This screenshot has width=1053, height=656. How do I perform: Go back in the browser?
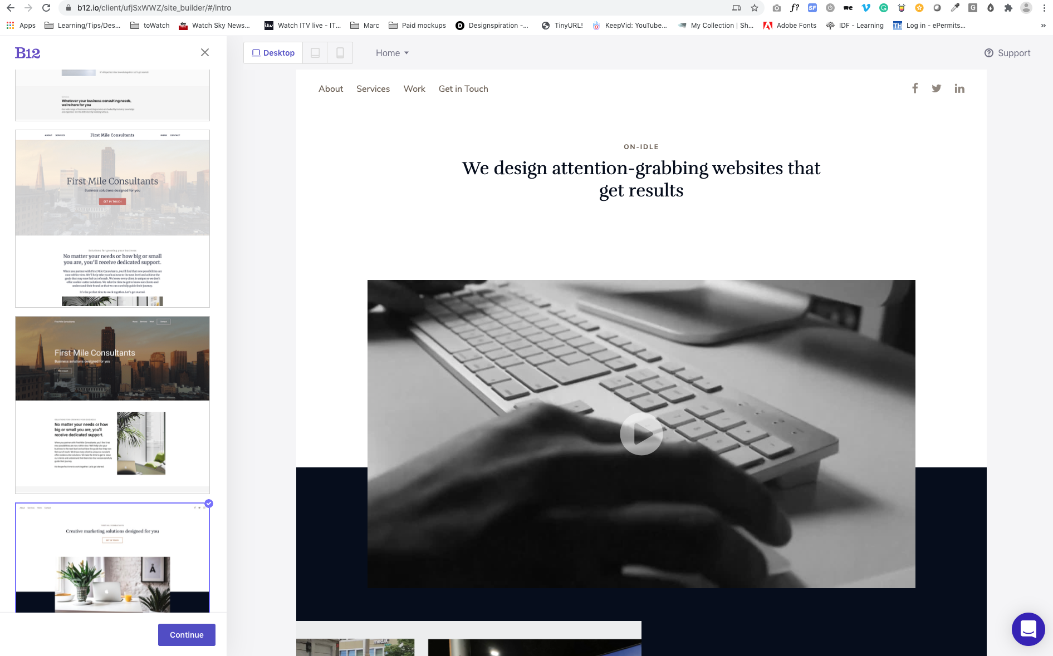click(x=11, y=8)
